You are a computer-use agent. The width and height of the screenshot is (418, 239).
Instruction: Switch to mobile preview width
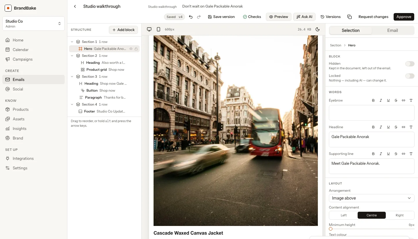[158, 29]
